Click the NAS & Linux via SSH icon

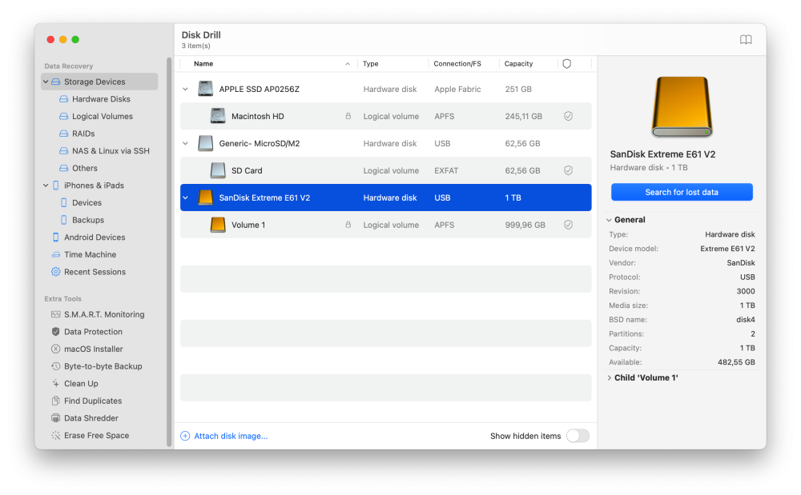tap(64, 151)
